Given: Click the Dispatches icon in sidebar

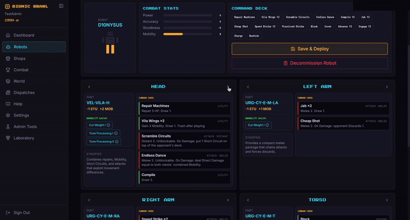Looking at the screenshot, I should coord(8,93).
